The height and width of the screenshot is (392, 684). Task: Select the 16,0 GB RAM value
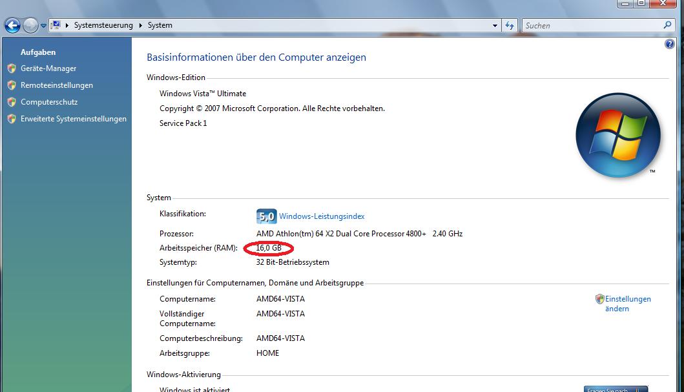(x=269, y=248)
